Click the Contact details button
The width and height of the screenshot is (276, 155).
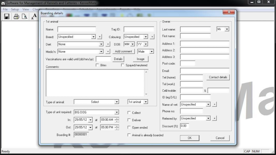[x=218, y=77]
